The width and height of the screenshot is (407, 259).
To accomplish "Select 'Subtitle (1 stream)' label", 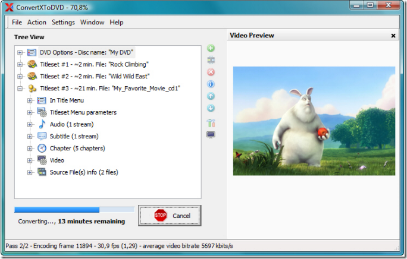I will (74, 137).
